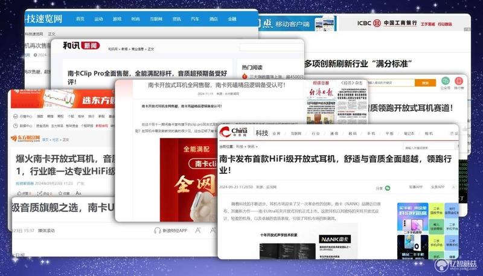The height and width of the screenshot is (276, 483).
Task: Click the 数据中心 clock icon
Action: pos(16,126)
